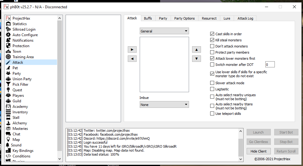
Task: Switch to the Buffs tab
Action: click(148, 18)
